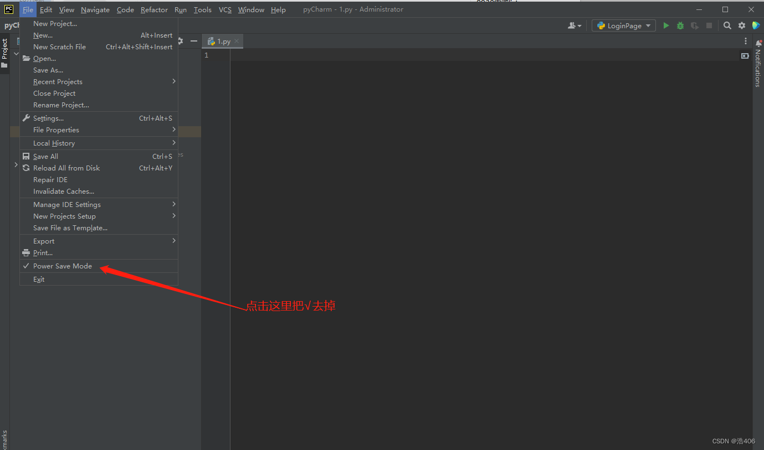Open Search Everywhere magnifier icon

[727, 25]
